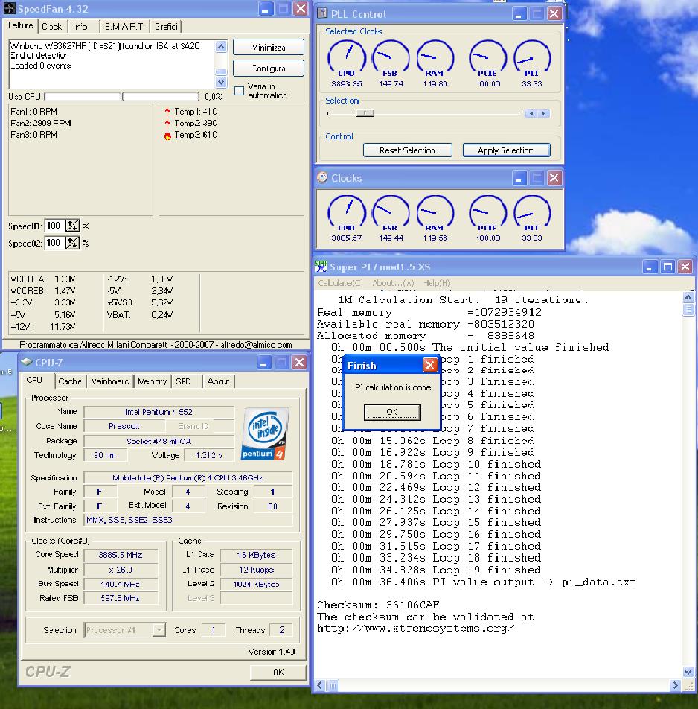Open the S.M.A.R.T. tab
Screen dimensions: 698x709
tap(125, 27)
